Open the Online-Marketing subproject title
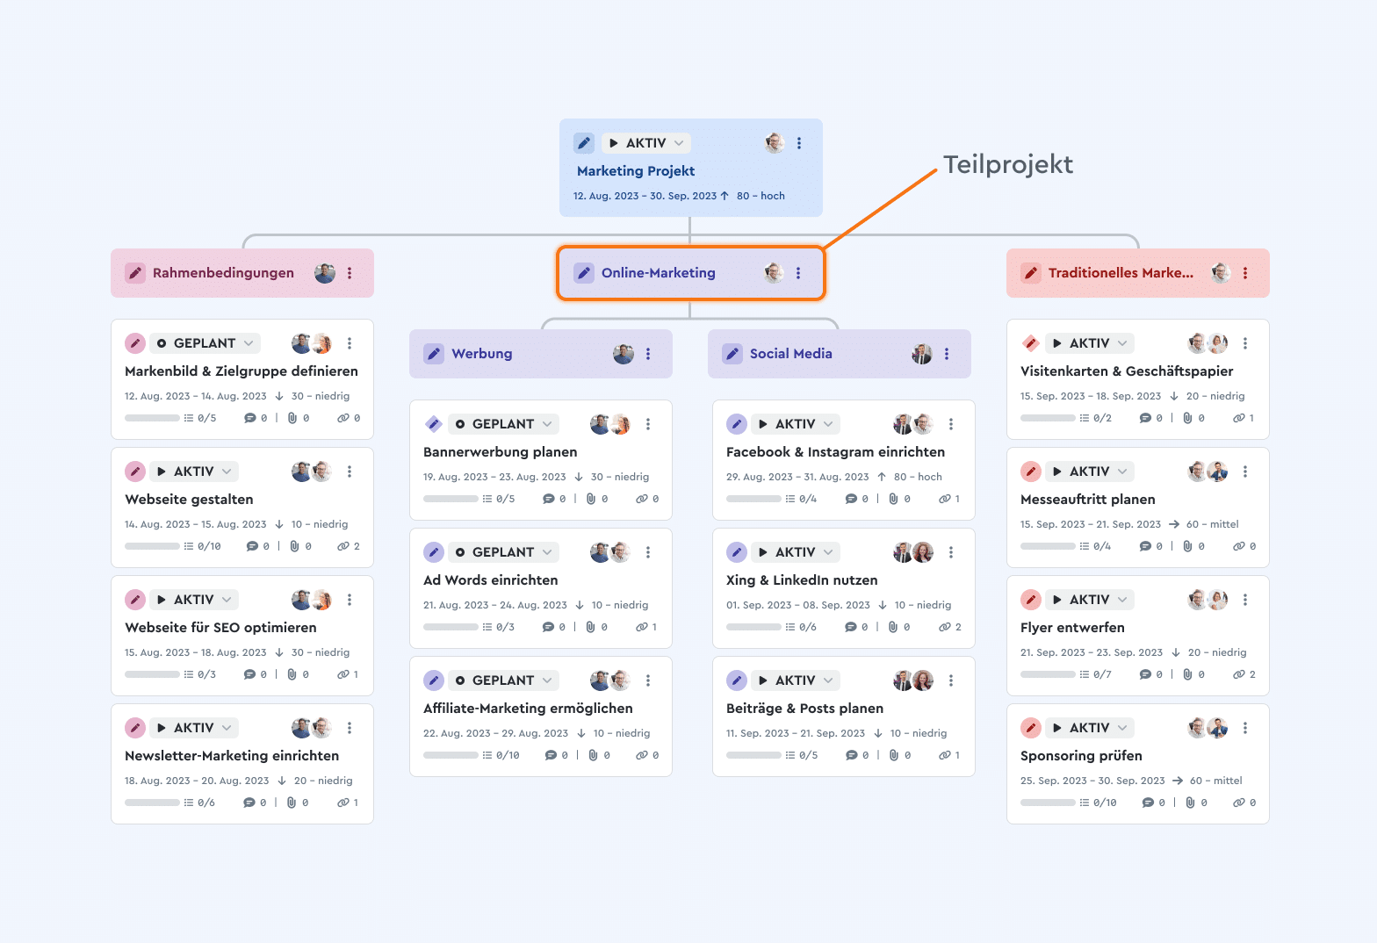The height and width of the screenshot is (943, 1377). pos(659,273)
